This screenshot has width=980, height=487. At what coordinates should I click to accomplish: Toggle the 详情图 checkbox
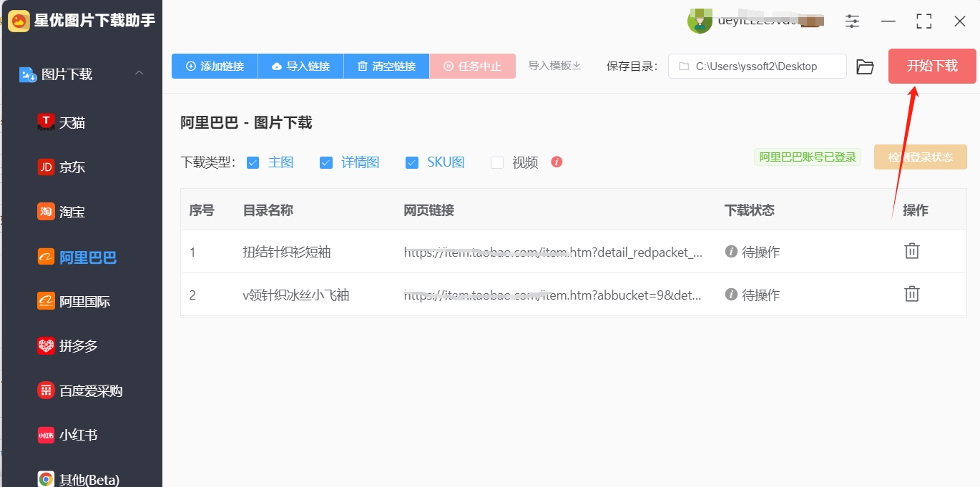click(x=326, y=162)
